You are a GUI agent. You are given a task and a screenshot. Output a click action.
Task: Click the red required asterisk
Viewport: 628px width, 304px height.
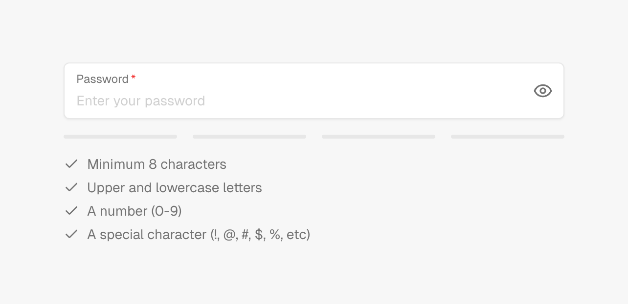tap(134, 78)
